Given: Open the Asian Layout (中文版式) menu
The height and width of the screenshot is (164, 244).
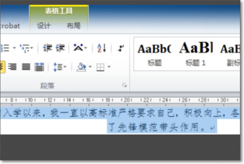Looking at the screenshot, I should pos(79,48).
